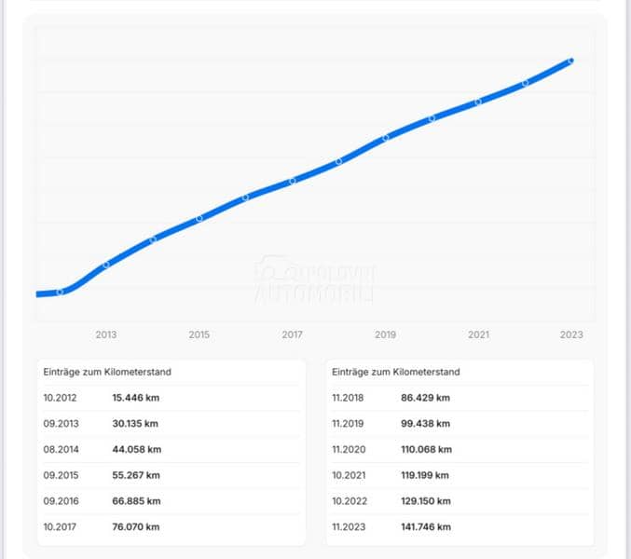The width and height of the screenshot is (631, 559).
Task: Select the 2015 x-axis label
Action: tap(199, 334)
